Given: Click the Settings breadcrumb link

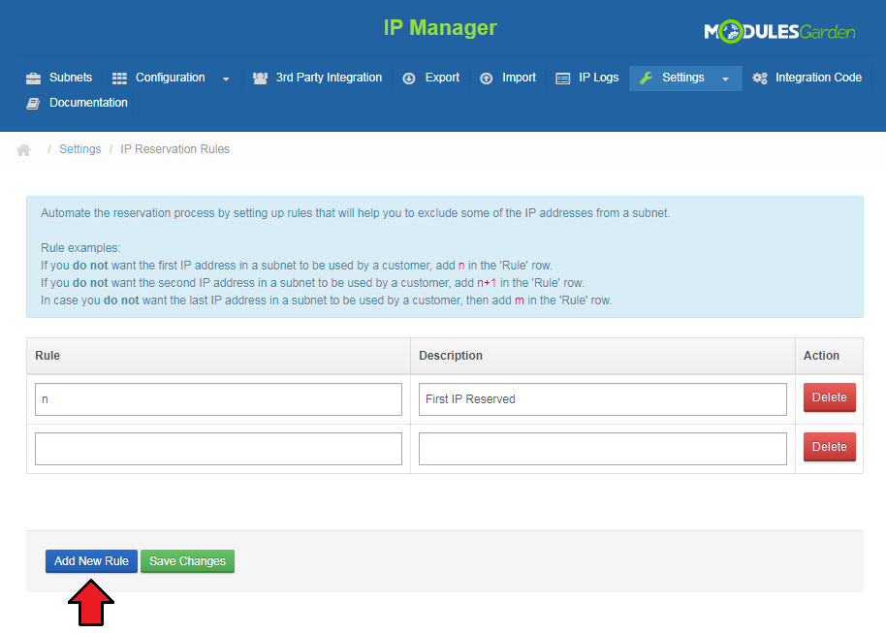Looking at the screenshot, I should 79,149.
